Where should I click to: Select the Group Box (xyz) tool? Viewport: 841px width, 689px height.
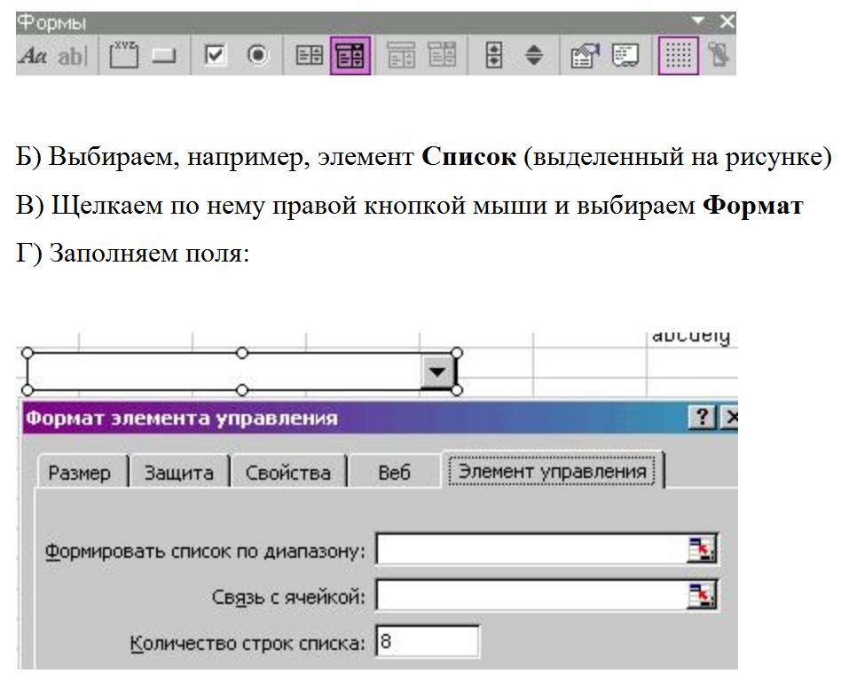point(123,55)
